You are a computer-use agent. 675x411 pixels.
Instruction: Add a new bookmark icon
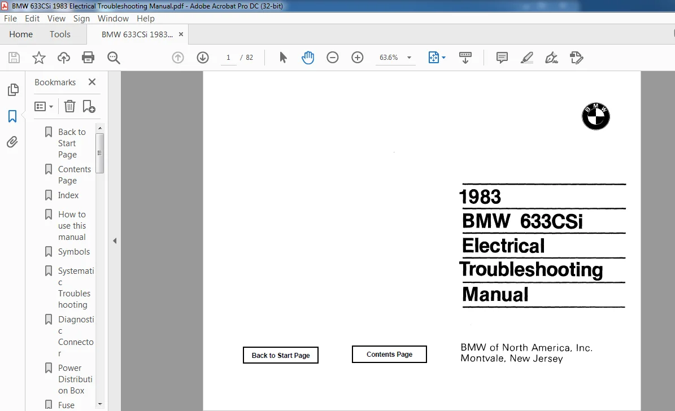(89, 106)
